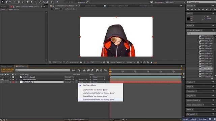
Task: Click the Effects & Presets search field
Action: (x=201, y=33)
